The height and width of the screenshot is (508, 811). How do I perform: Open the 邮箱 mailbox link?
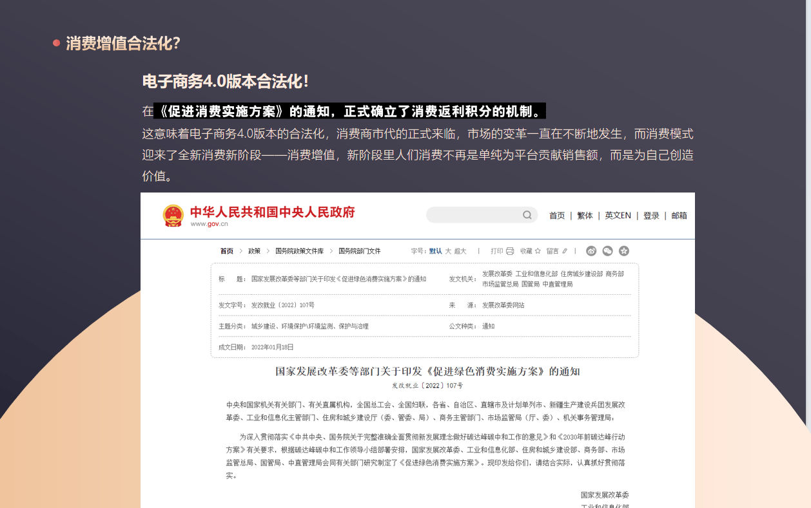tap(679, 216)
